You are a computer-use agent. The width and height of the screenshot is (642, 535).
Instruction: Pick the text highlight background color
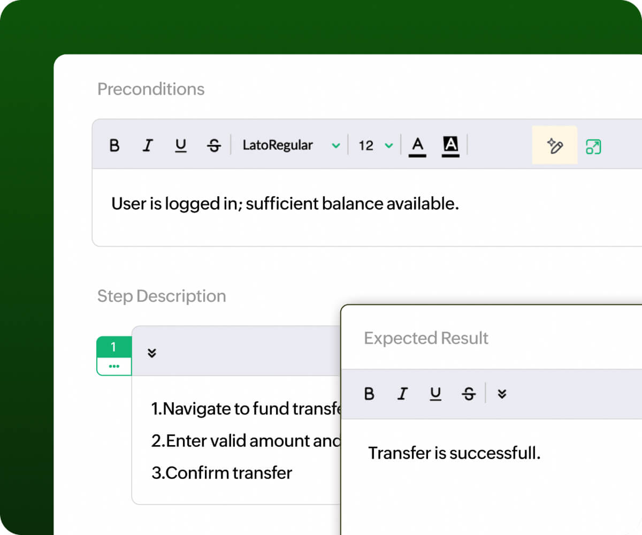pos(450,146)
